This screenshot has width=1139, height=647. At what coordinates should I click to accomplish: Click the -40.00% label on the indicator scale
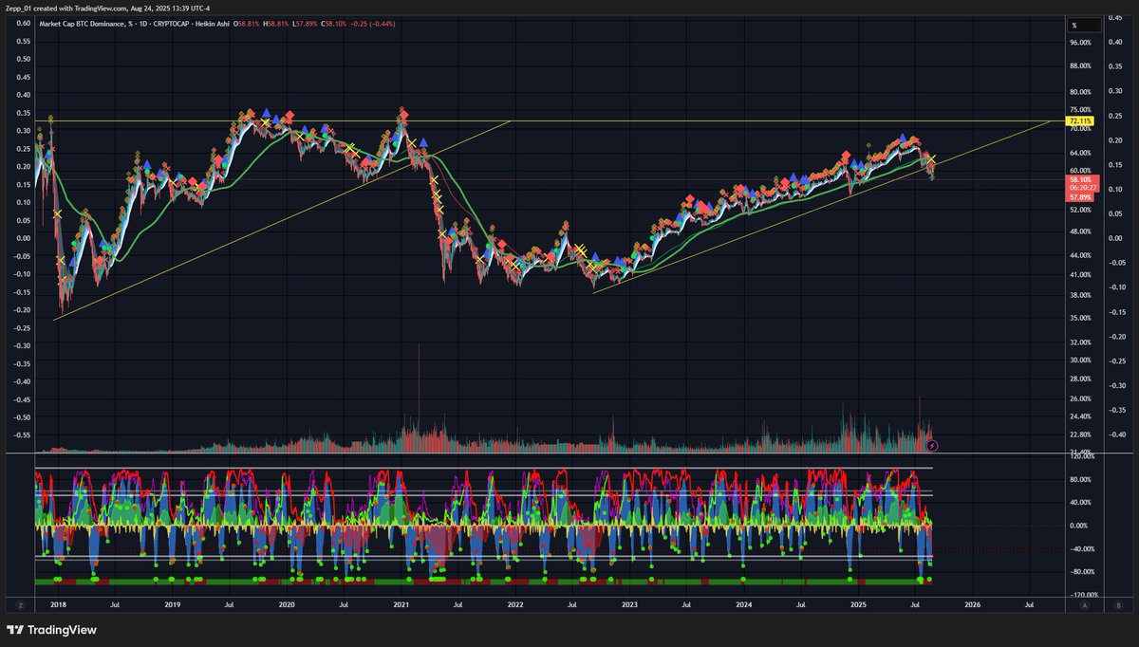pos(1080,548)
